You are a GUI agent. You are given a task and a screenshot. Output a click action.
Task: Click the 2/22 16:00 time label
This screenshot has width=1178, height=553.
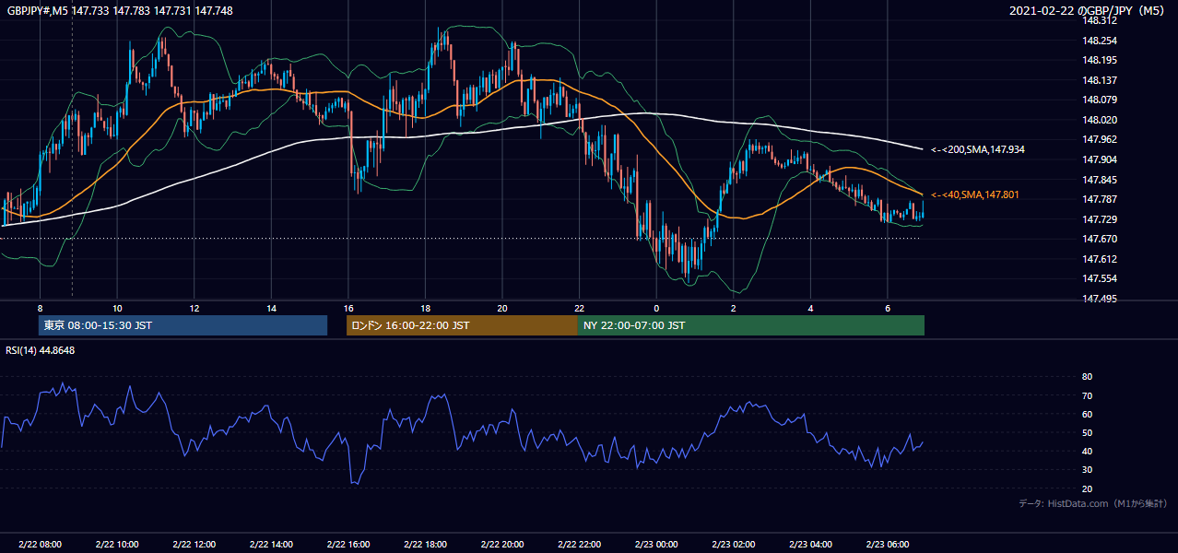[348, 545]
